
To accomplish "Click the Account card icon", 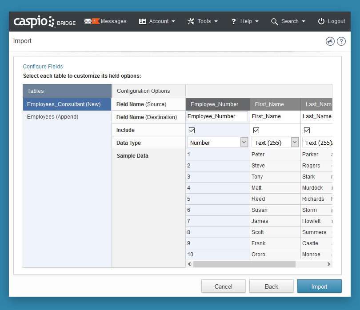I will 143,21.
